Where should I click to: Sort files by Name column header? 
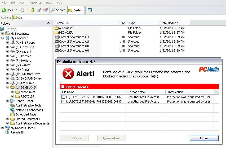pyautogui.click(x=77, y=23)
